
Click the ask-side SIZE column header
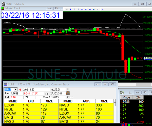(105, 101)
